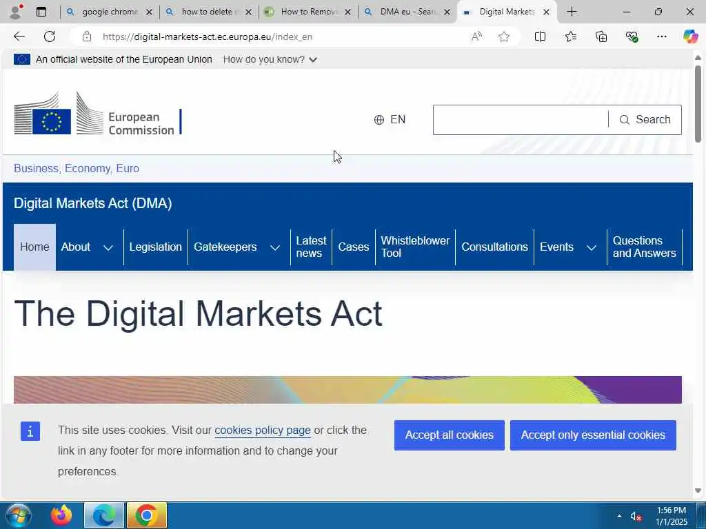Add page to favorites star icon

click(504, 37)
